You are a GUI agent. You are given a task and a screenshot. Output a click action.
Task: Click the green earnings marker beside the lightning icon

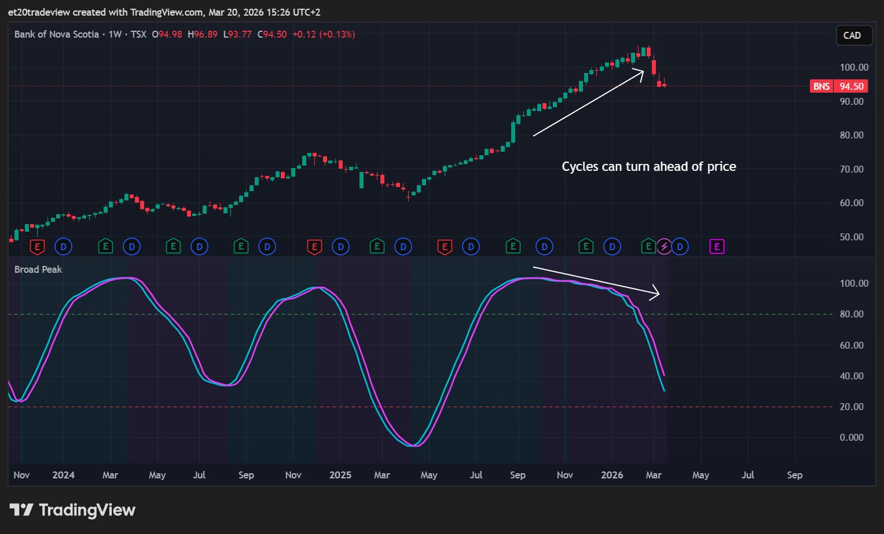[648, 247]
